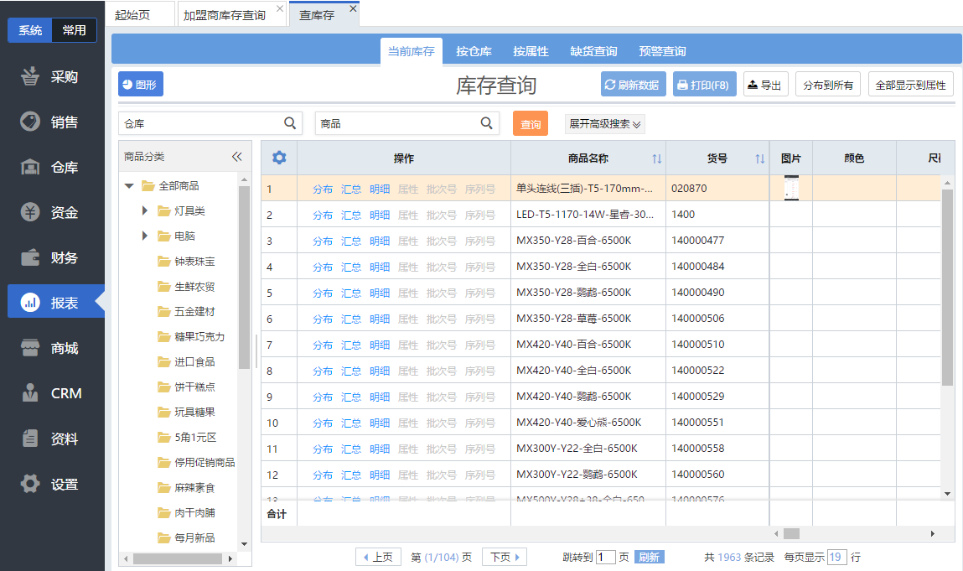Click the 跳转到 page number field
The image size is (963, 571).
(605, 557)
